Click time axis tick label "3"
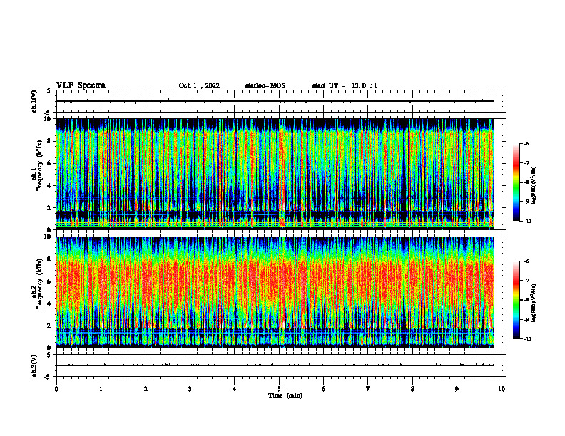The image size is (565, 436). pos(190,389)
